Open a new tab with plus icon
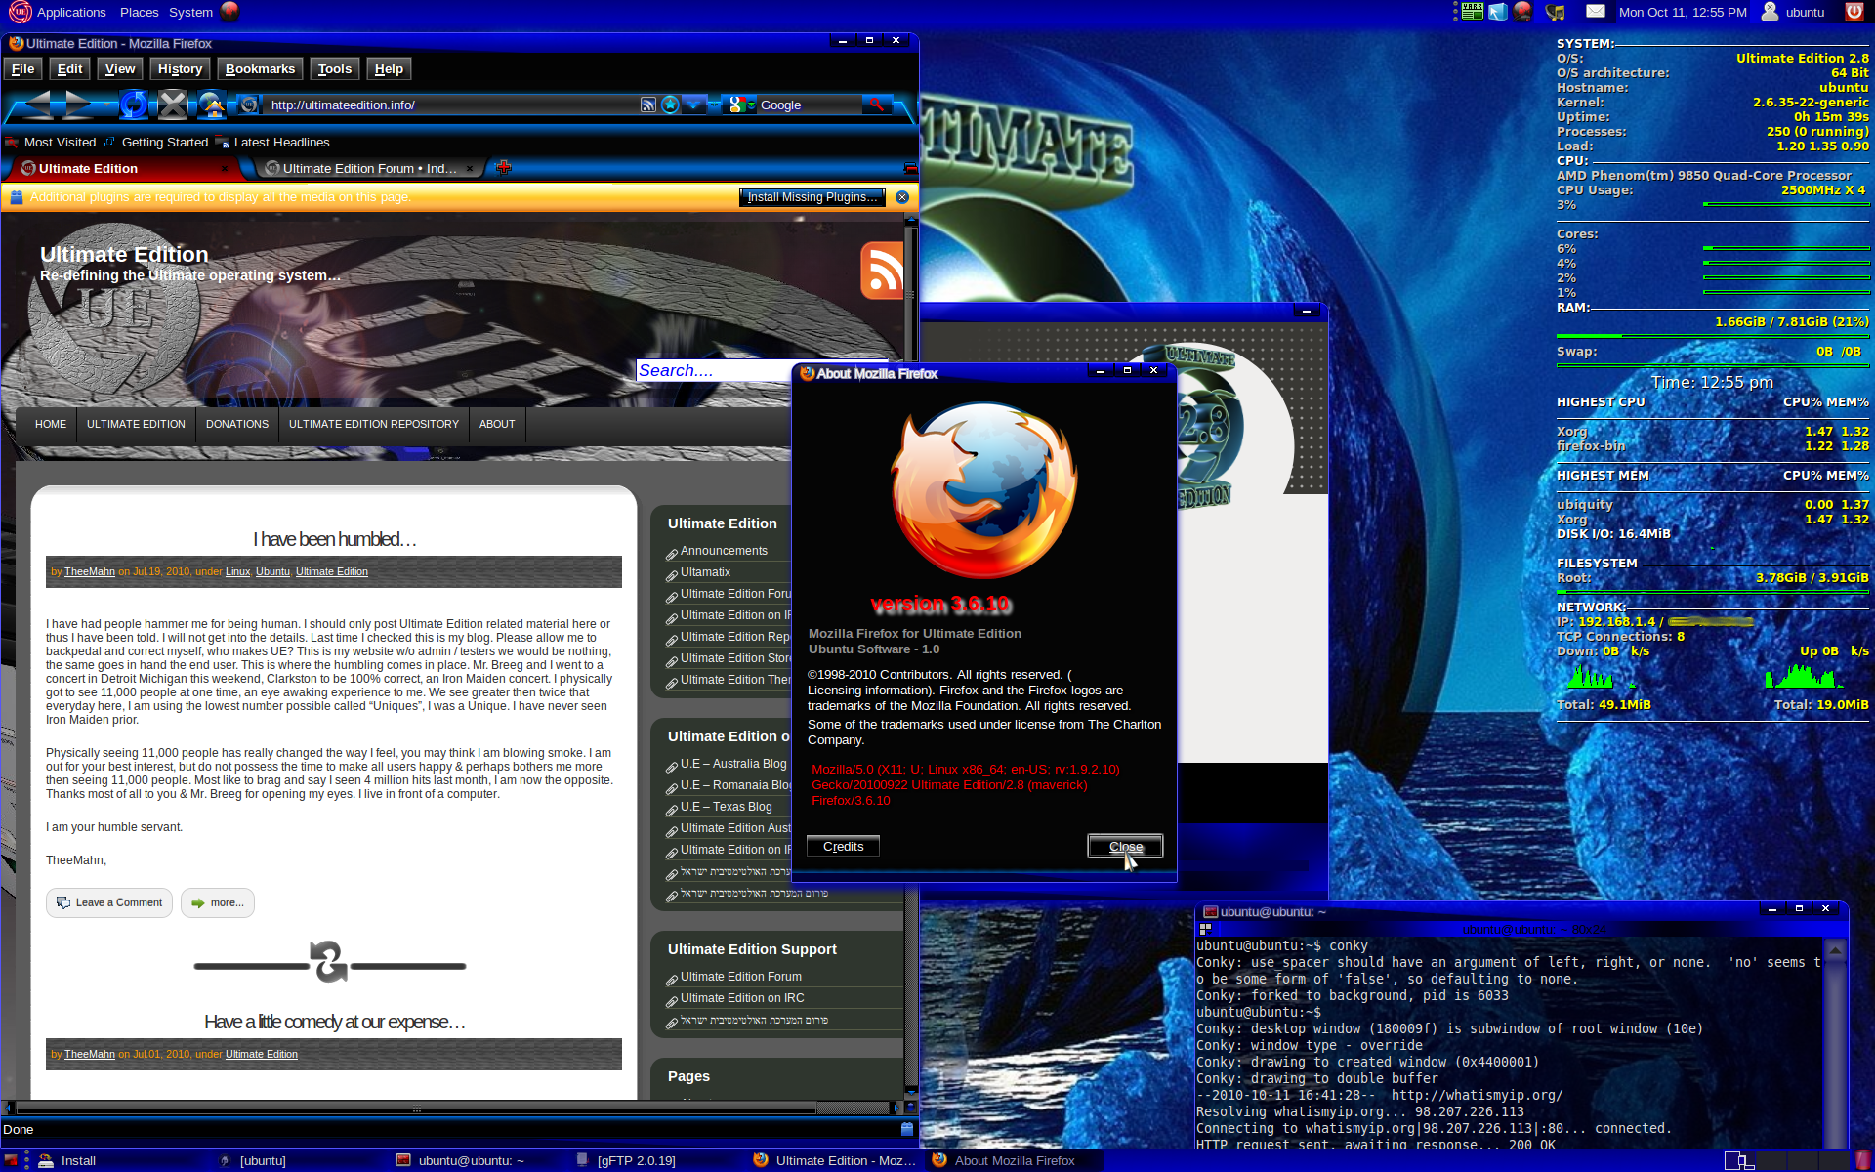 [504, 168]
